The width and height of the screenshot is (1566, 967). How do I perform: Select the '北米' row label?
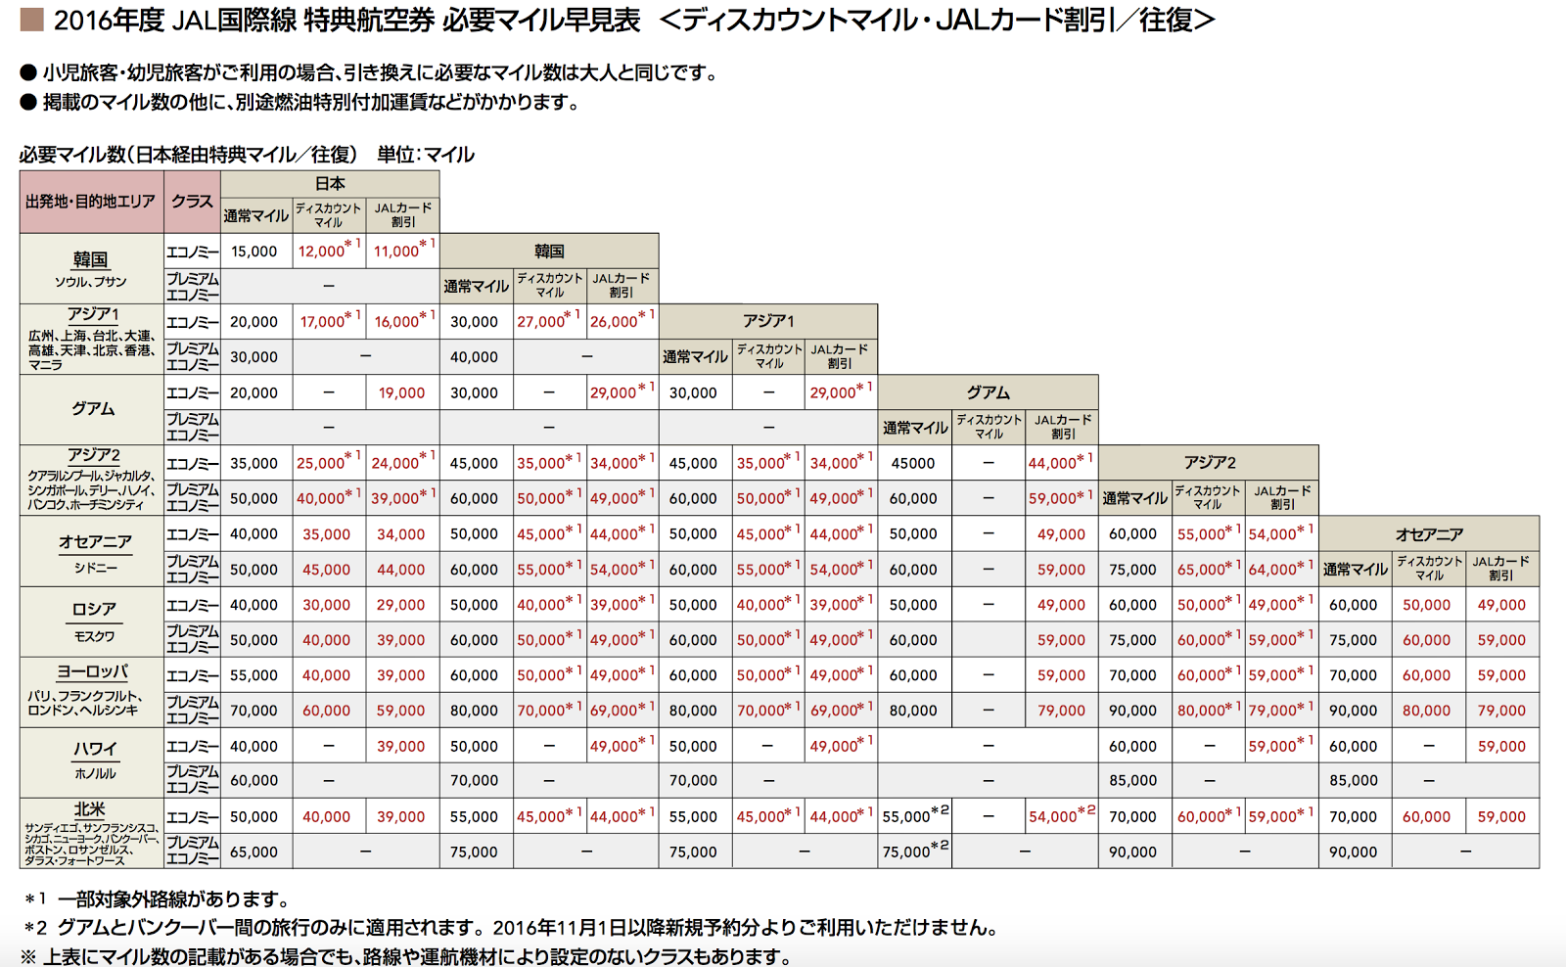(x=89, y=809)
